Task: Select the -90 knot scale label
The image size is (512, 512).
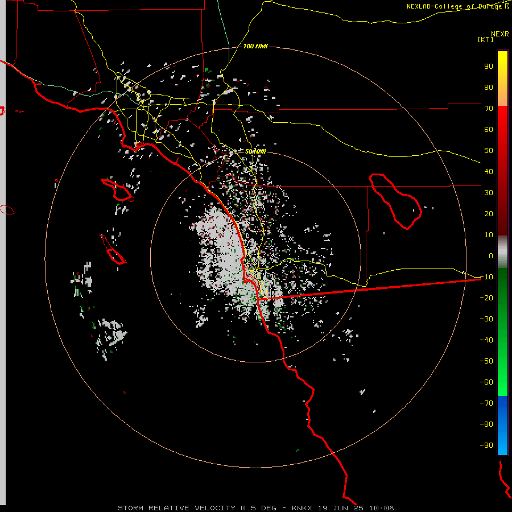Action: (486, 445)
